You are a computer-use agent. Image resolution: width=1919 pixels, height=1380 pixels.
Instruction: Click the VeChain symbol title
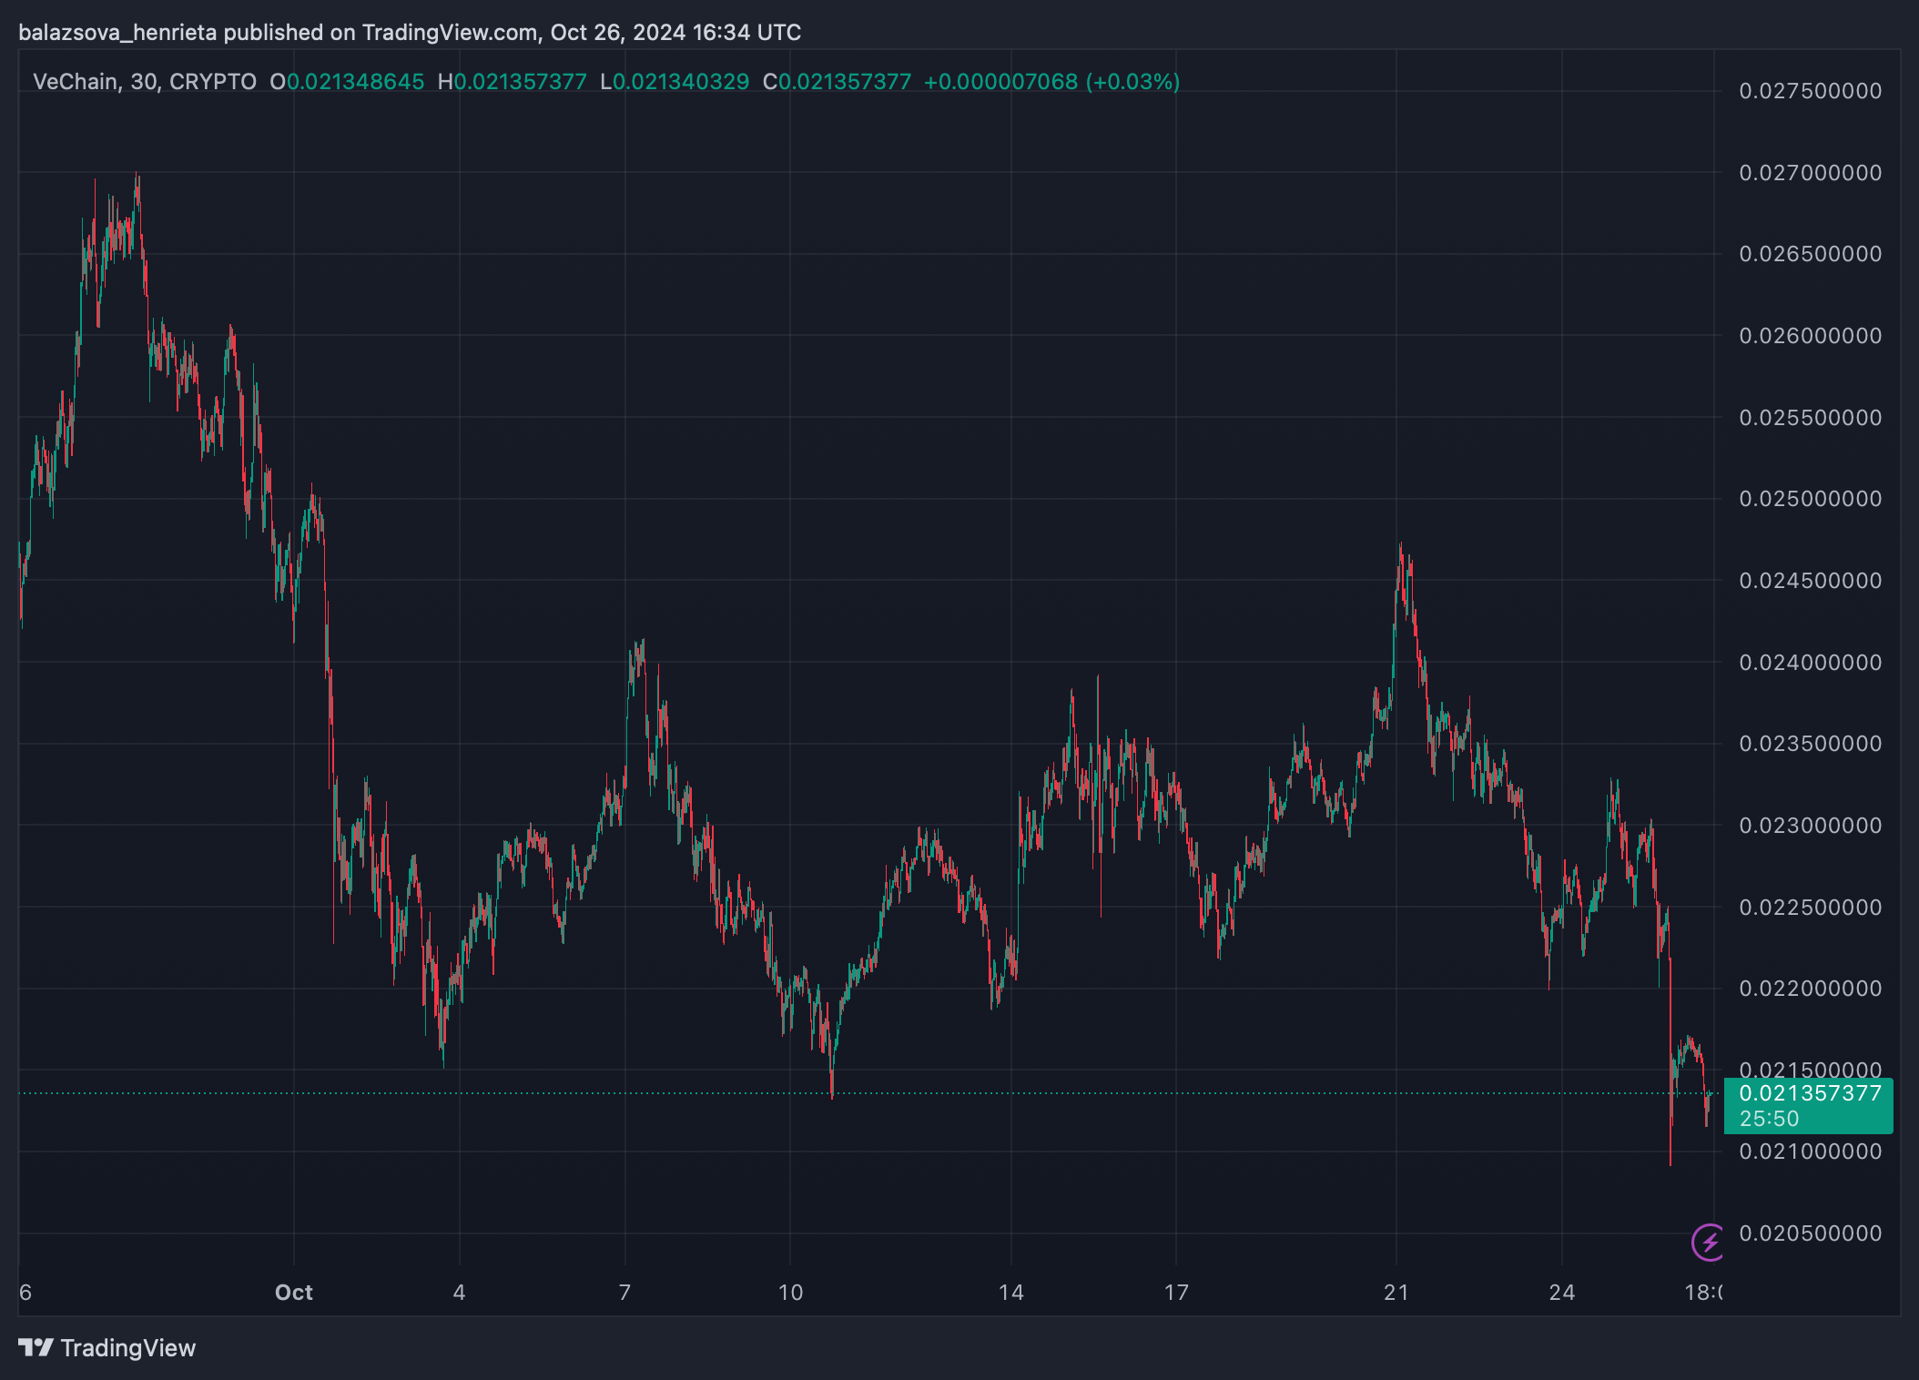76,82
